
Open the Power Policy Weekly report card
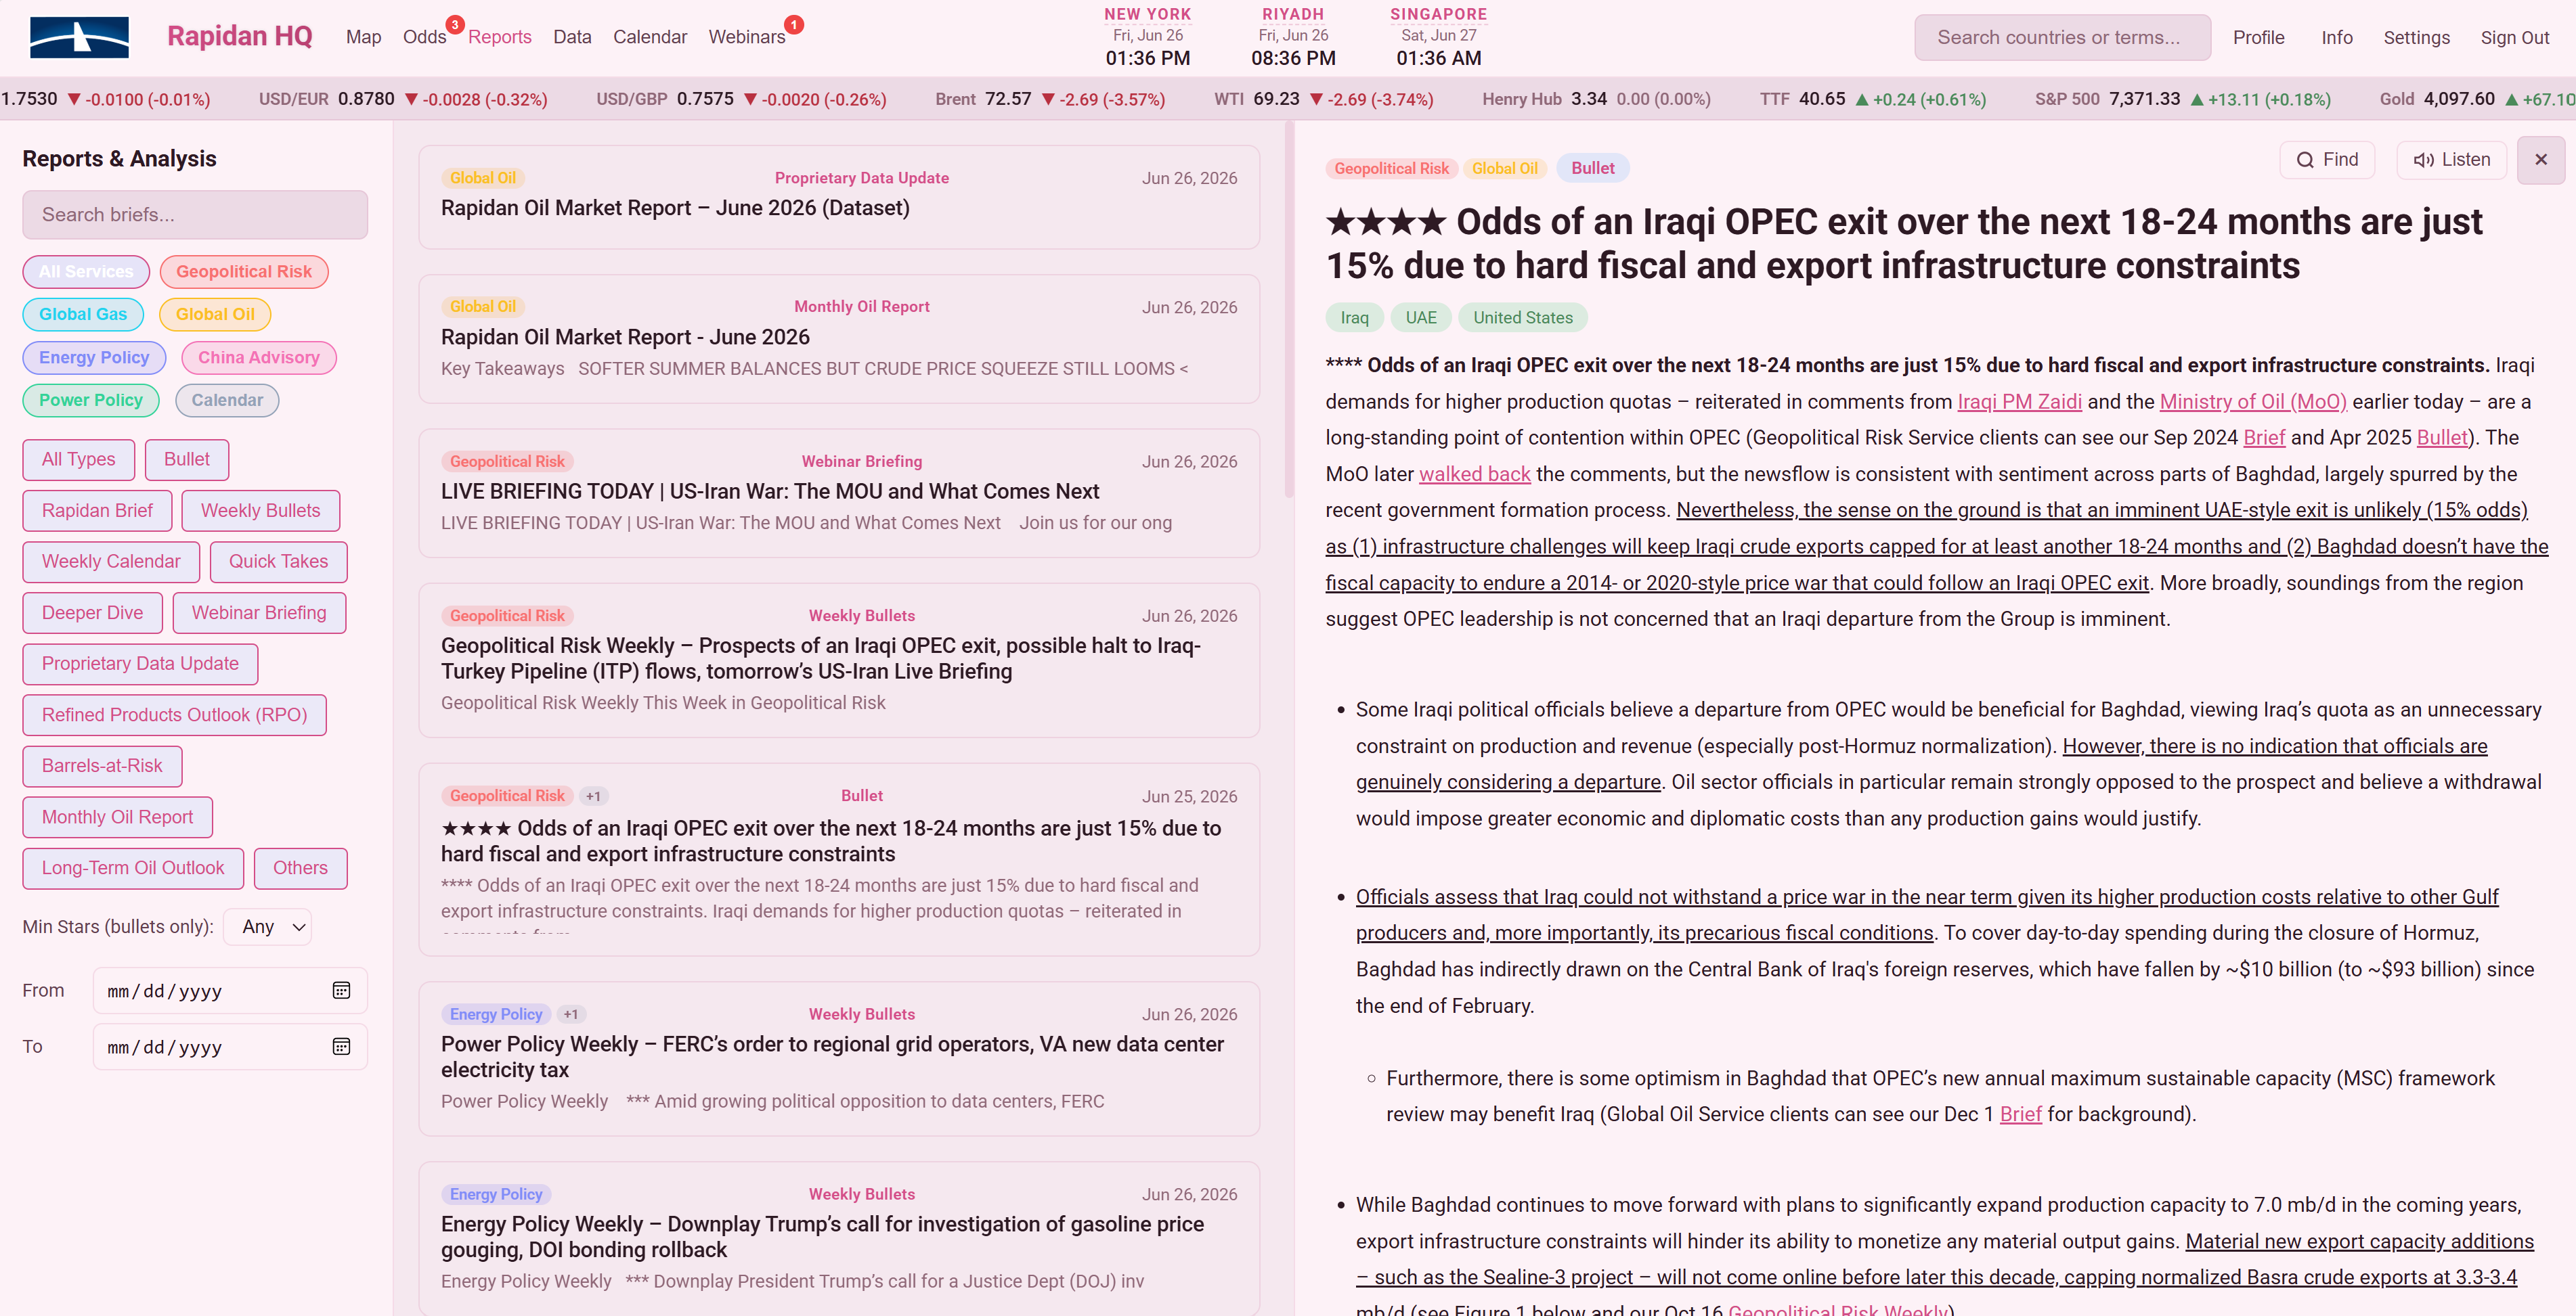click(x=838, y=1058)
